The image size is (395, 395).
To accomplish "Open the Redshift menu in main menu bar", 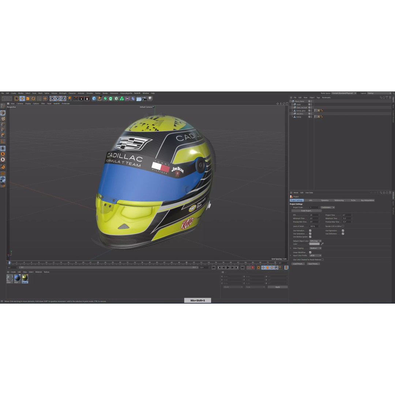I will pos(137,93).
